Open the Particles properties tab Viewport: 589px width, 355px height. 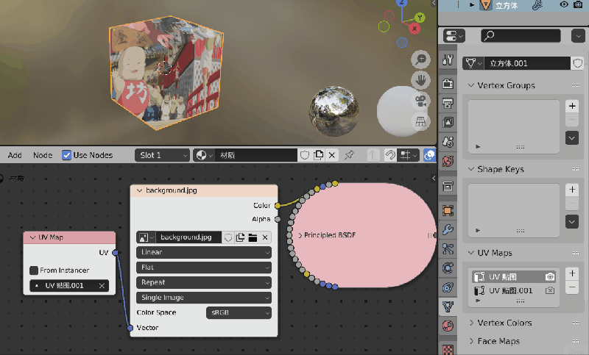448,248
